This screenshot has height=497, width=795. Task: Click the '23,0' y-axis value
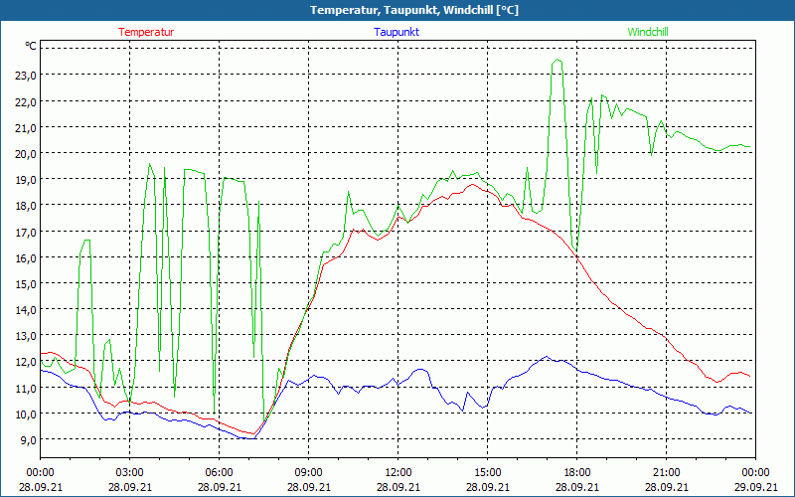click(x=26, y=76)
